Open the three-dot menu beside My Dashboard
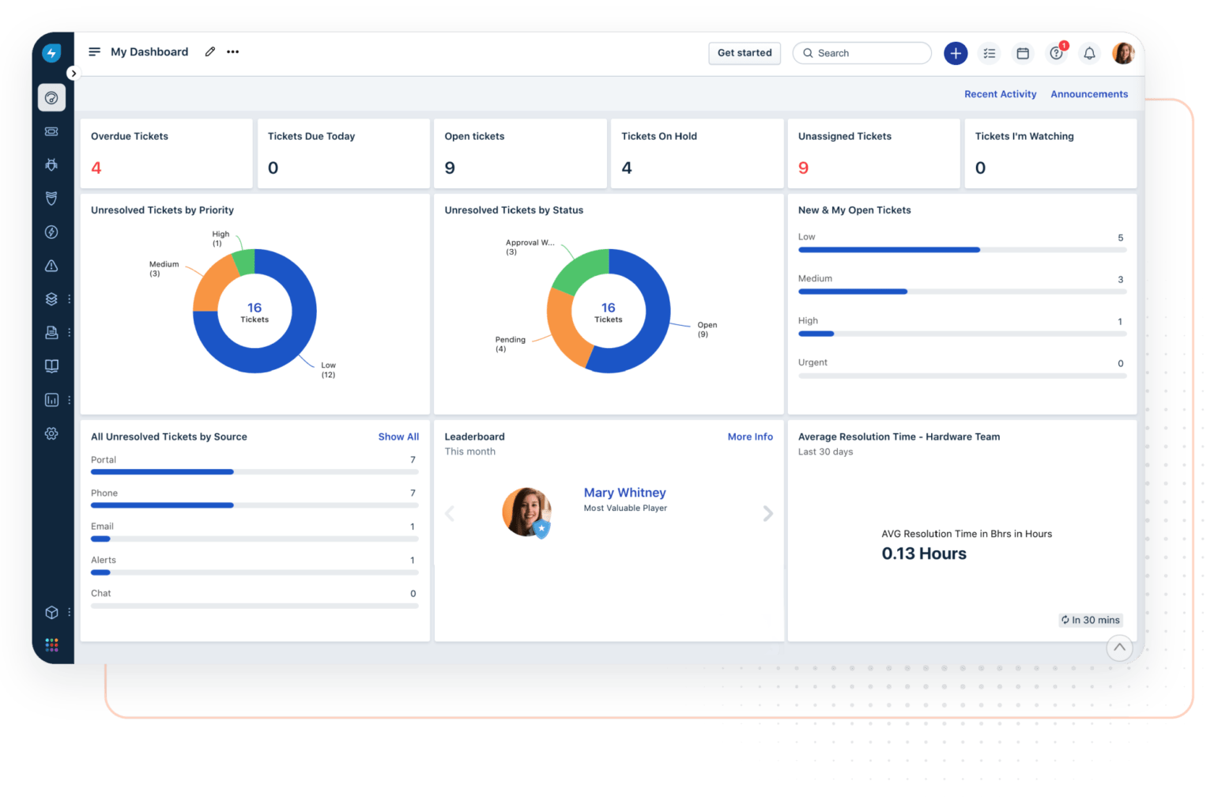This screenshot has width=1214, height=797. 232,51
